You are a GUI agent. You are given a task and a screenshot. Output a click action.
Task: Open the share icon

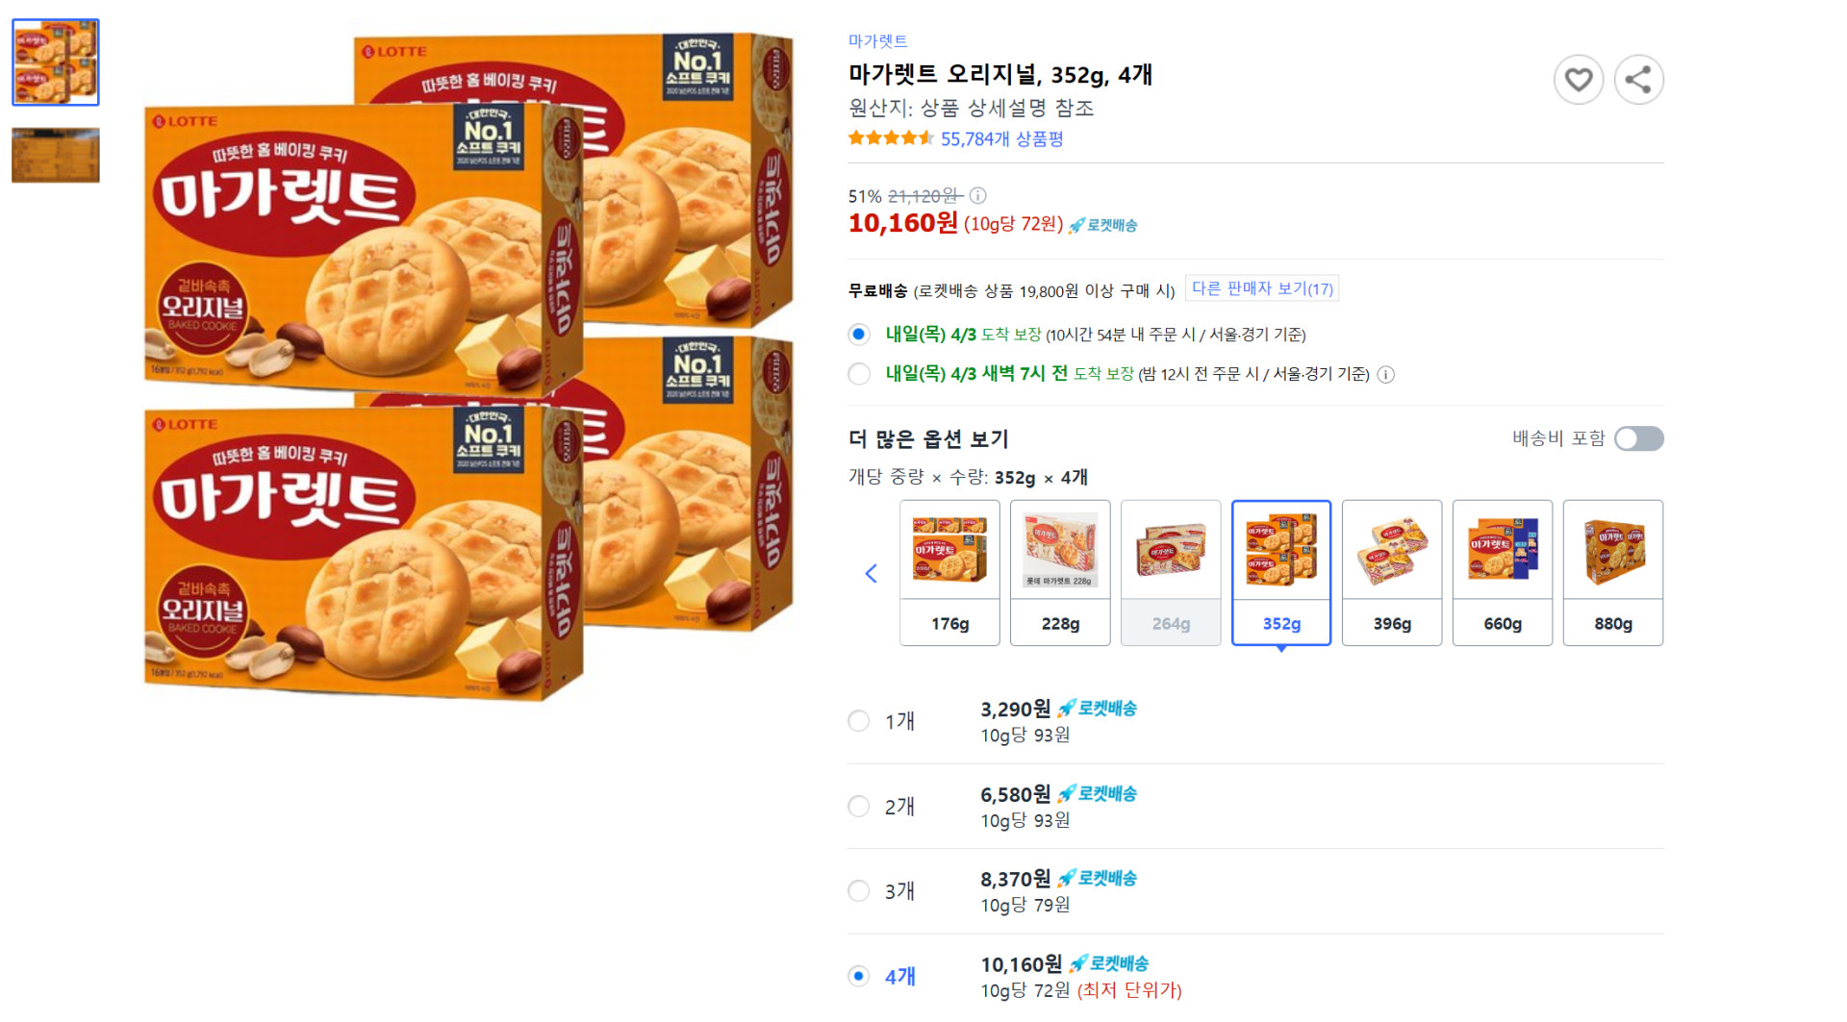click(x=1638, y=80)
